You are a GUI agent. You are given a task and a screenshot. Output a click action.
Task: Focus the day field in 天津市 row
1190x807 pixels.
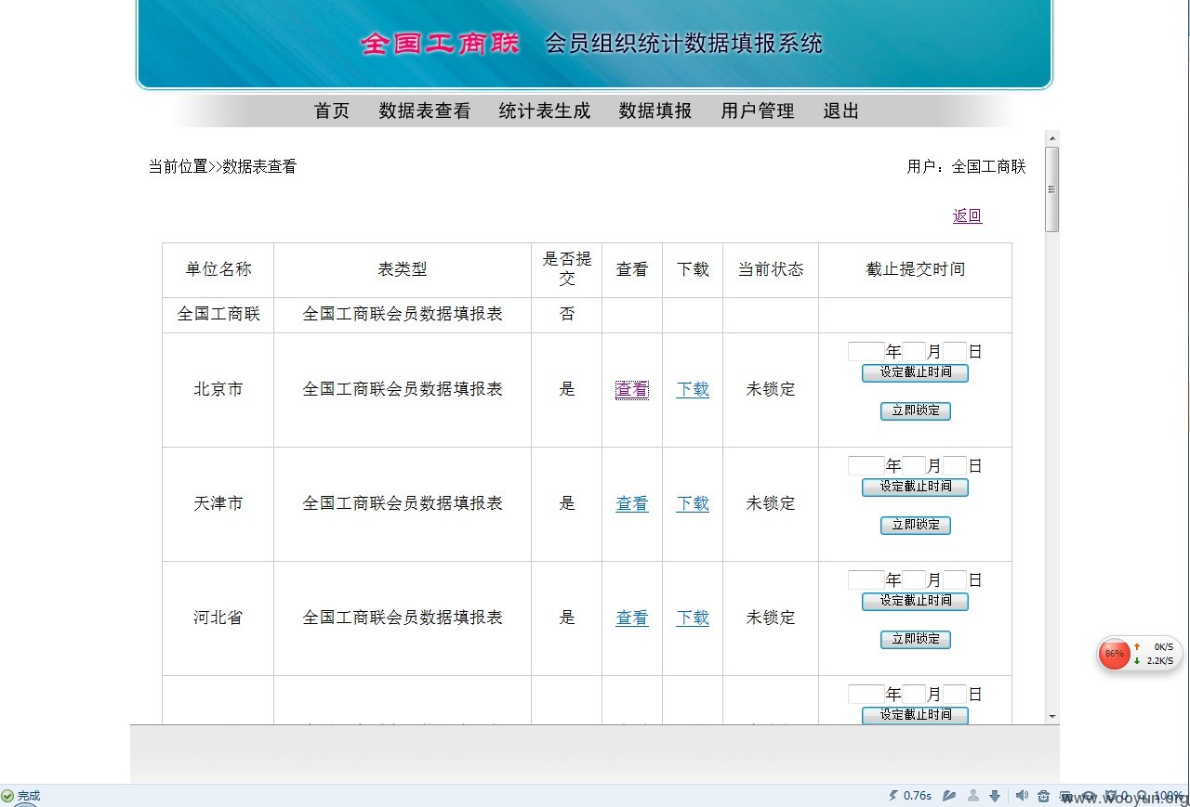coord(955,466)
